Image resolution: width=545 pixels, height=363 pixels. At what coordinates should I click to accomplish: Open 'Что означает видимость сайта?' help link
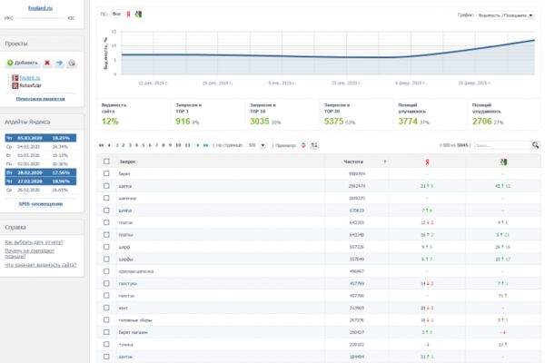pos(41,265)
